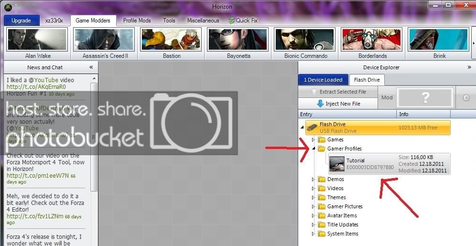476x246 pixels.
Task: Expand the Demos folder
Action: tap(313, 179)
